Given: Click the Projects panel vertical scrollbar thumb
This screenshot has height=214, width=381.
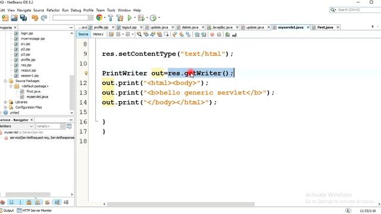Looking at the screenshot, I should (x=71, y=92).
